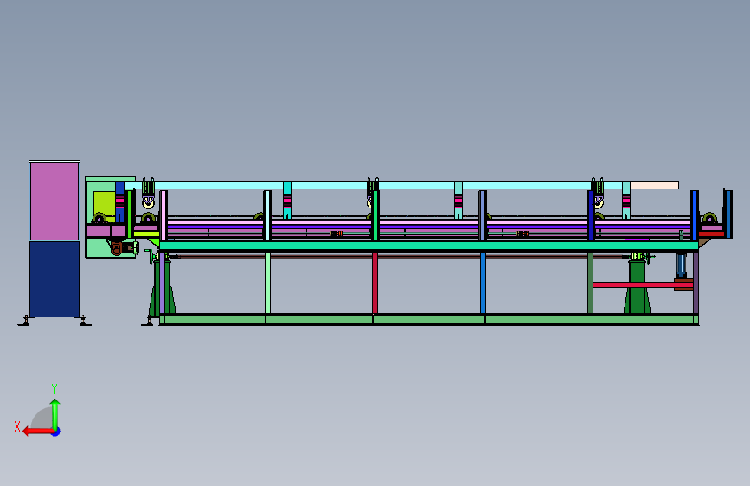Select the blue vertical frame leg under table
Screen dimensions: 750x486
[x=483, y=283]
